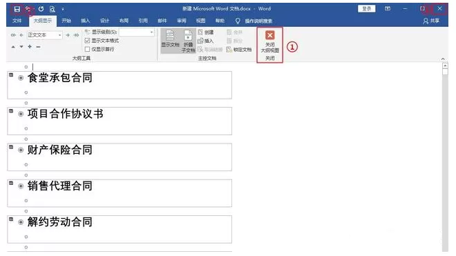The image size is (456, 256).
Task: Click the heading text 项目合作协议书
Action: coord(66,114)
